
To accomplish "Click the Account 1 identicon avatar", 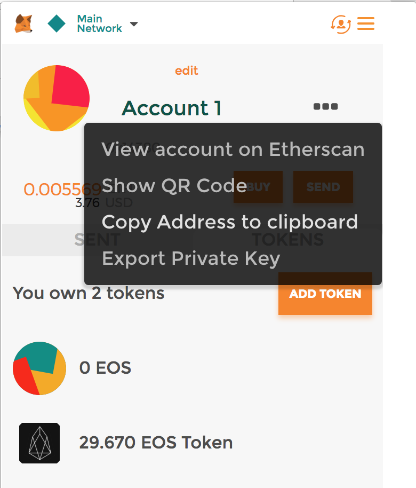I will (x=56, y=98).
